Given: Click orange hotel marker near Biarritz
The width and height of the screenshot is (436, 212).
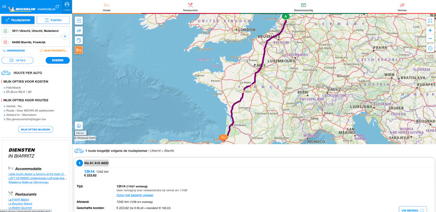Looking at the screenshot, I should pos(224,138).
